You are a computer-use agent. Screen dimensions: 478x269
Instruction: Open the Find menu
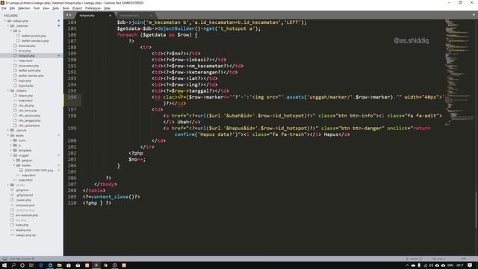pyautogui.click(x=37, y=8)
